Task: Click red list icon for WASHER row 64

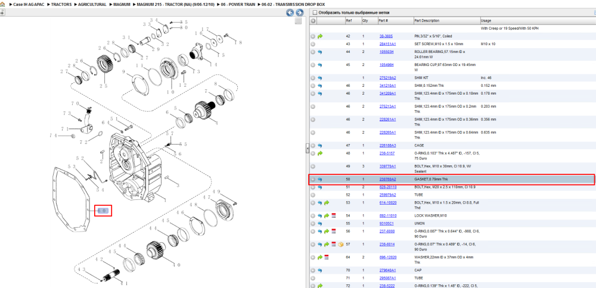Action: coord(327,258)
